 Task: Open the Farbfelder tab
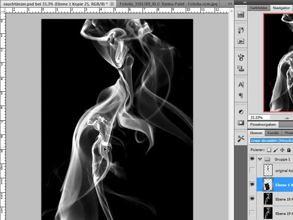(x=259, y=8)
